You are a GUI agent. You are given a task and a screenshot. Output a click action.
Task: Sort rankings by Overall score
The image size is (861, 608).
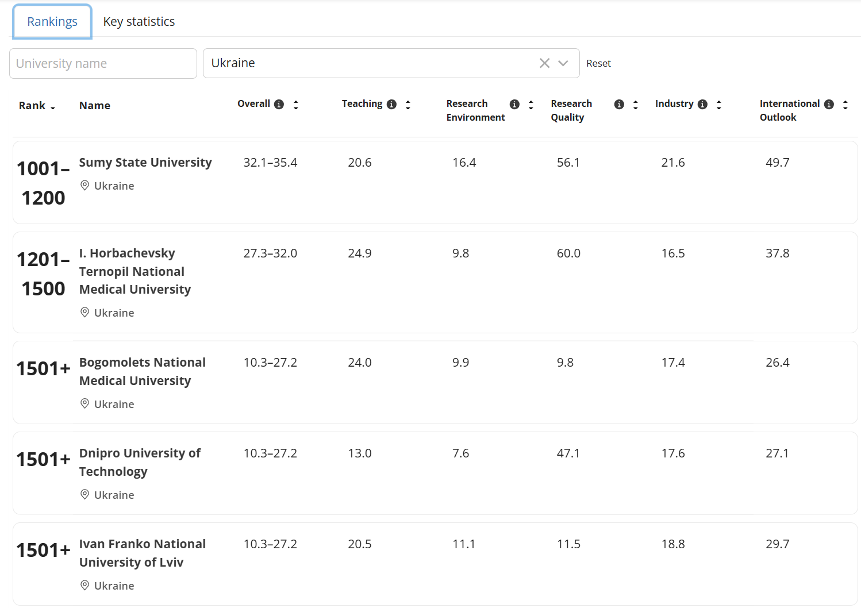296,105
